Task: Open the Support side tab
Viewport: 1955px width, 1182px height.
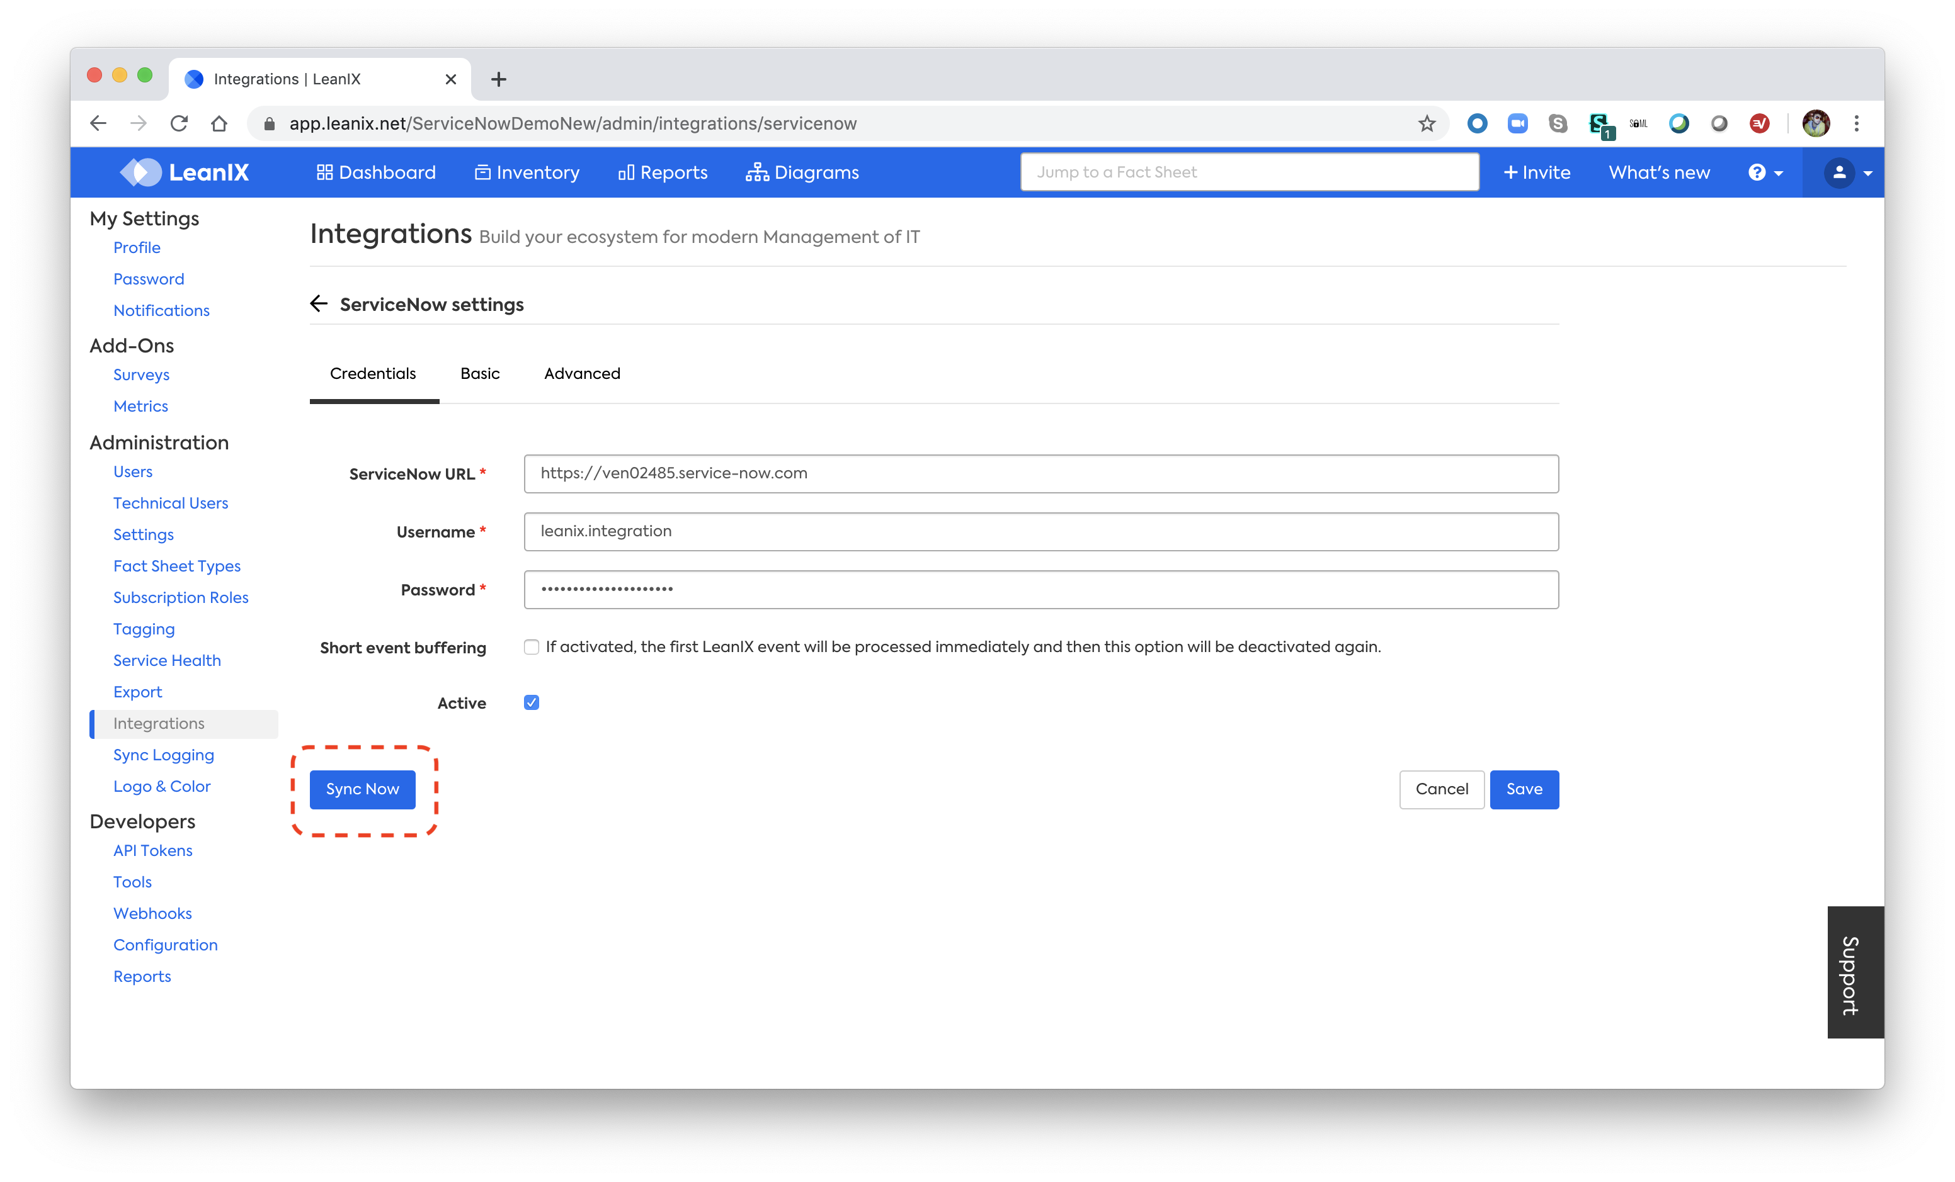Action: coord(1856,972)
